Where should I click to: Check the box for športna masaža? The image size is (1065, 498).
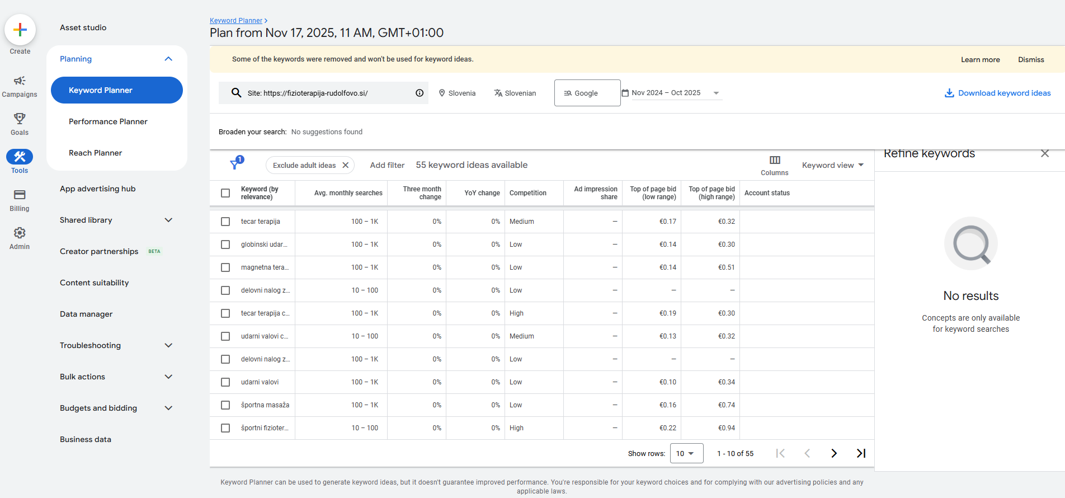(225, 405)
